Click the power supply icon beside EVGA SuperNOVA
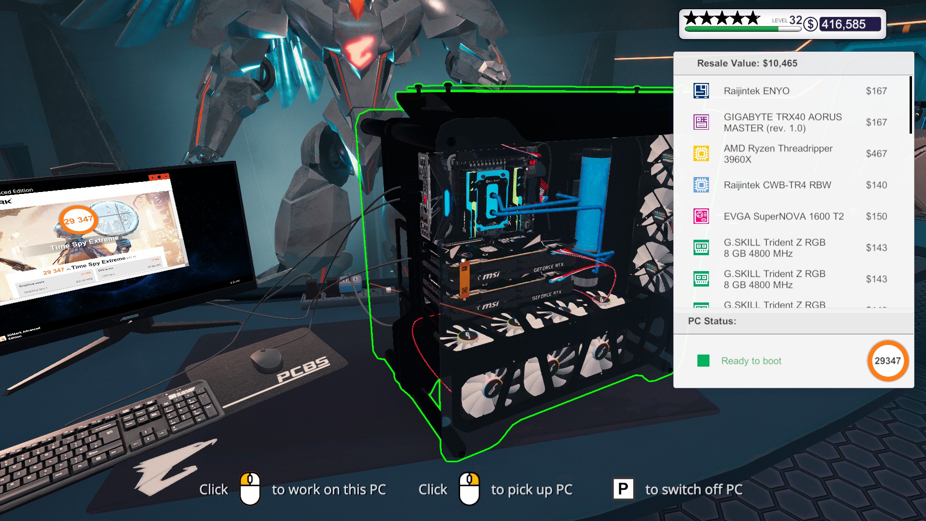 (x=701, y=216)
